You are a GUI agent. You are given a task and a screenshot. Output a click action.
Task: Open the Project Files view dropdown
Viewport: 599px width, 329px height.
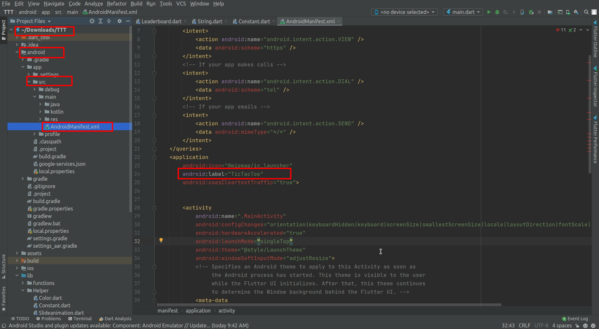(31, 21)
